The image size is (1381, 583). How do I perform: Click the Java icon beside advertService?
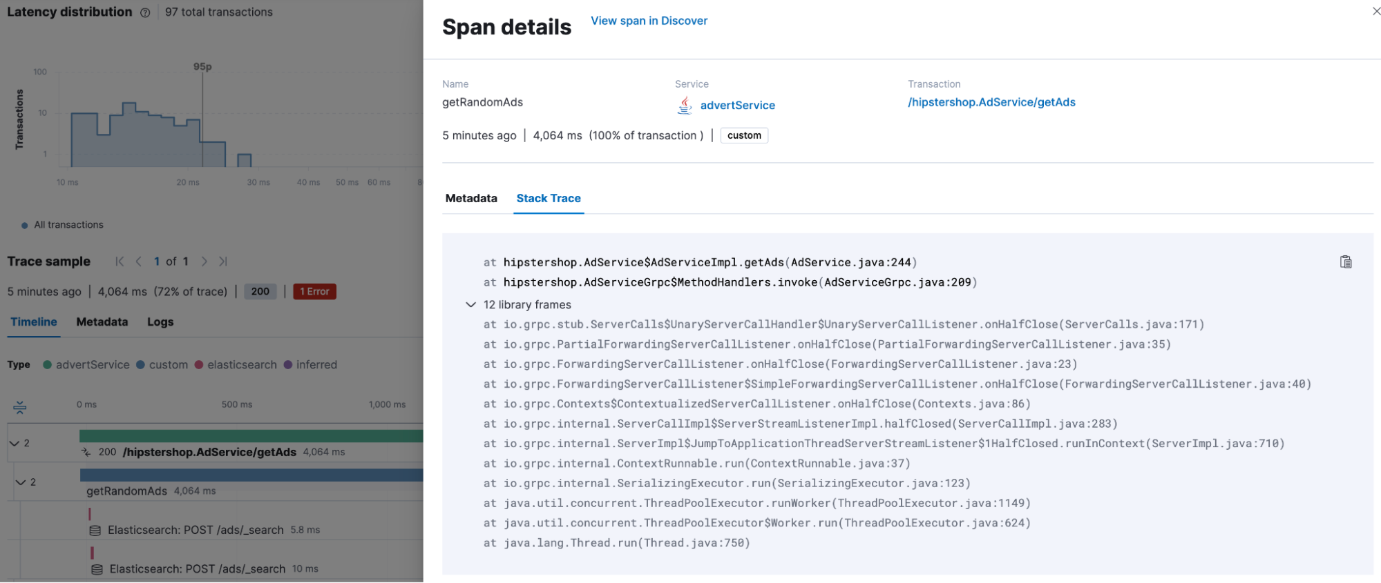tap(684, 106)
